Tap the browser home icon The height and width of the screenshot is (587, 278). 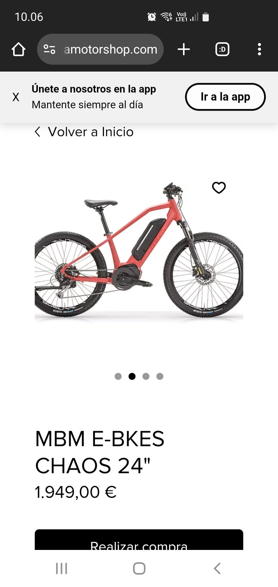pyautogui.click(x=19, y=49)
